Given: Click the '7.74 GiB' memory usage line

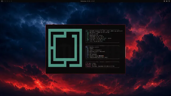Looking at the screenshot, I should point(97,40).
